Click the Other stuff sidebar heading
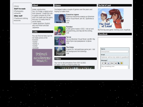 (x=18, y=16)
